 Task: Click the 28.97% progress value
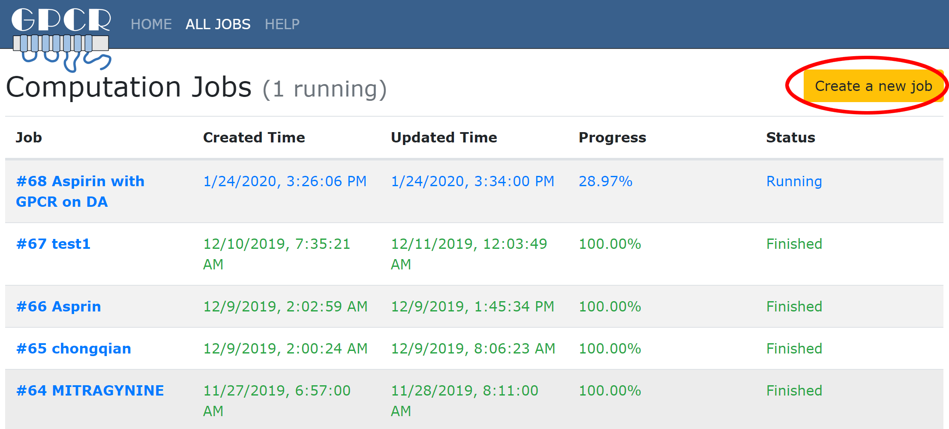(x=605, y=181)
